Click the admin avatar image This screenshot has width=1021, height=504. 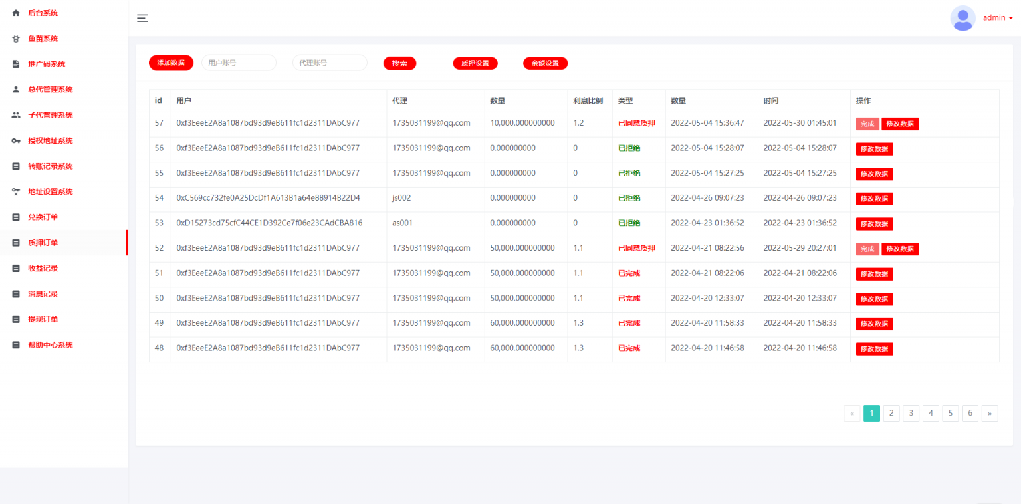pyautogui.click(x=963, y=18)
